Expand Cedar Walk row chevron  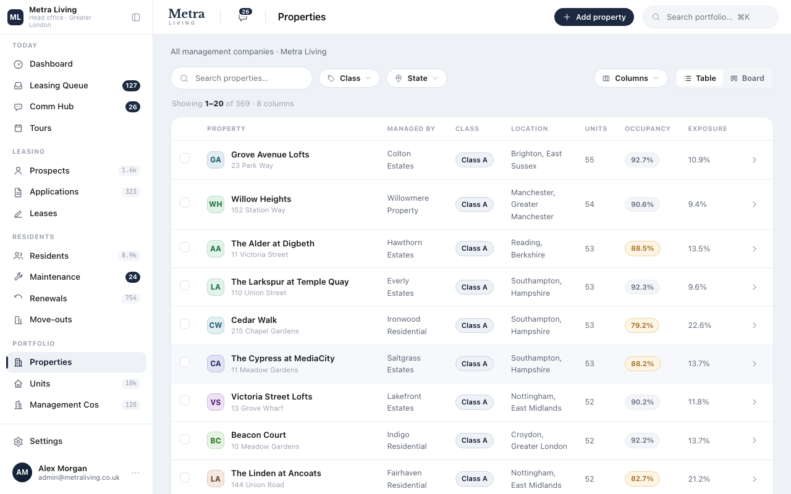coord(755,325)
